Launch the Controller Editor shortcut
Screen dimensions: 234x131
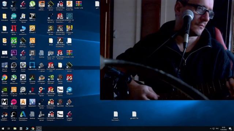coord(23,79)
